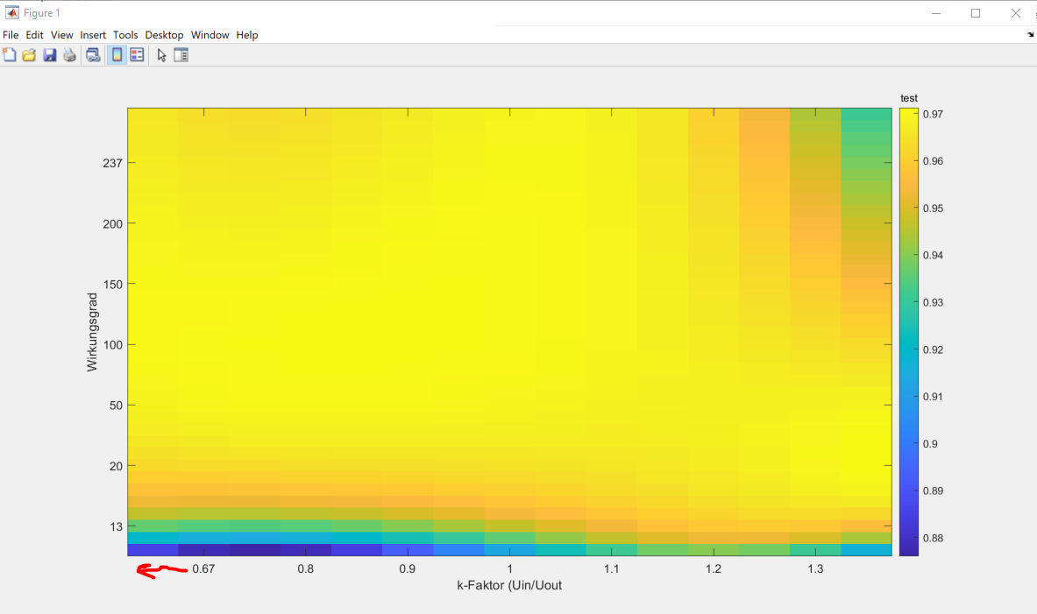Expand the View menu
Image resolution: width=1037 pixels, height=614 pixels.
point(61,35)
